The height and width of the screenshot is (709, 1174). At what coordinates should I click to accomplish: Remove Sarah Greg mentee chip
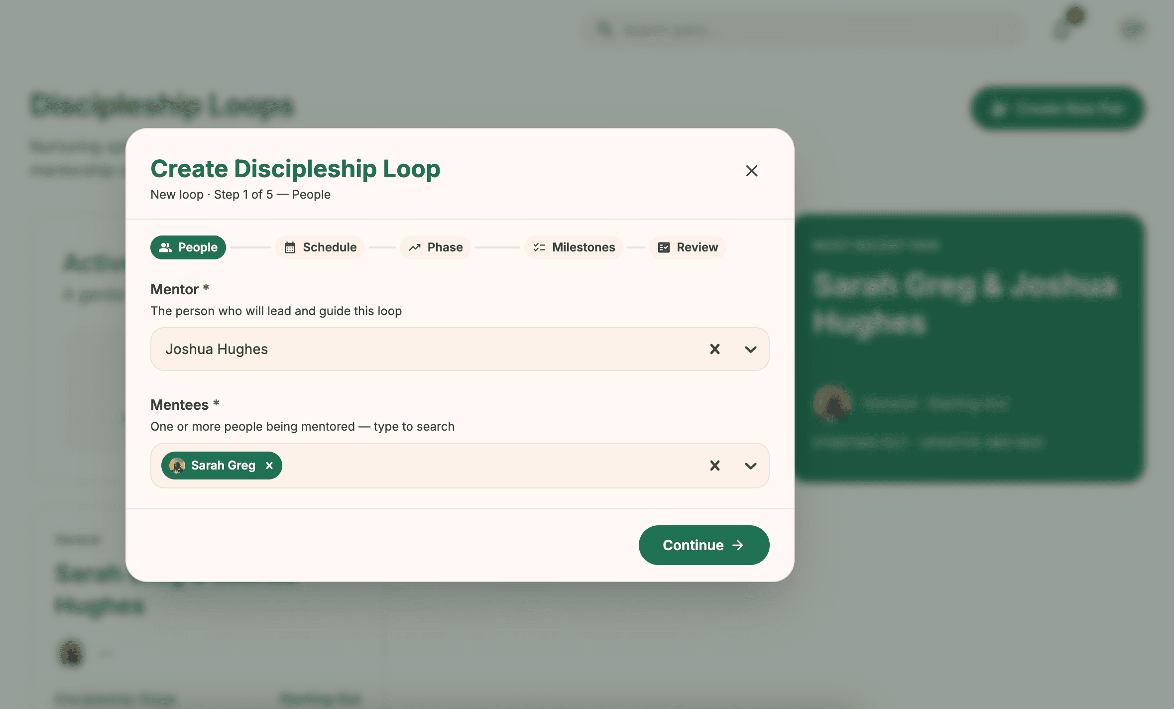pyautogui.click(x=269, y=466)
